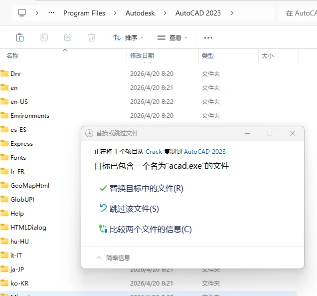
Task: Select the en folder
Action: coord(14,88)
